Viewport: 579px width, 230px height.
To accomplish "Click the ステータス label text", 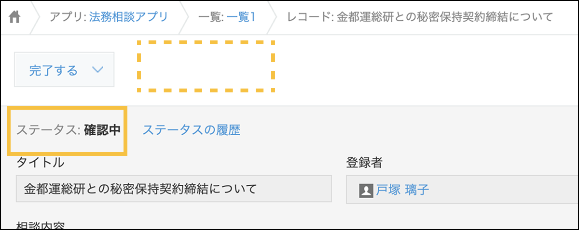I will [x=48, y=130].
